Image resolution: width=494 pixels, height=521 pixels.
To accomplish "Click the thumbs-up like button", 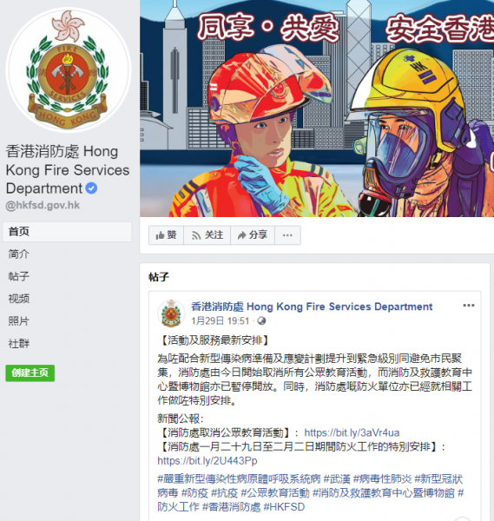I will pos(166,235).
